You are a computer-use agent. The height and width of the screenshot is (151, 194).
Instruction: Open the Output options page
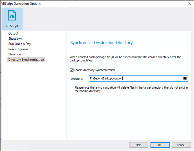[13, 33]
